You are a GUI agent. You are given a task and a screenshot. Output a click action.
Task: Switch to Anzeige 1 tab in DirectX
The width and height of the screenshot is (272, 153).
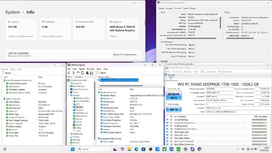pos(169,8)
